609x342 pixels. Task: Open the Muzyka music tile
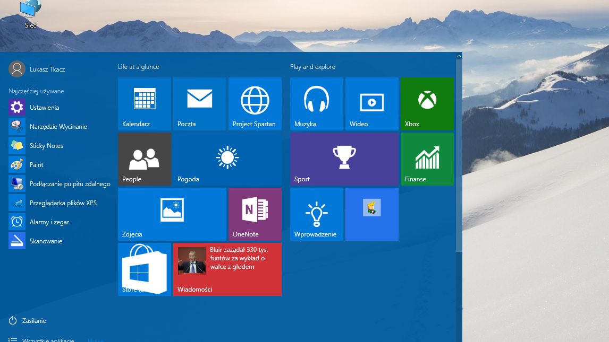tap(317, 104)
